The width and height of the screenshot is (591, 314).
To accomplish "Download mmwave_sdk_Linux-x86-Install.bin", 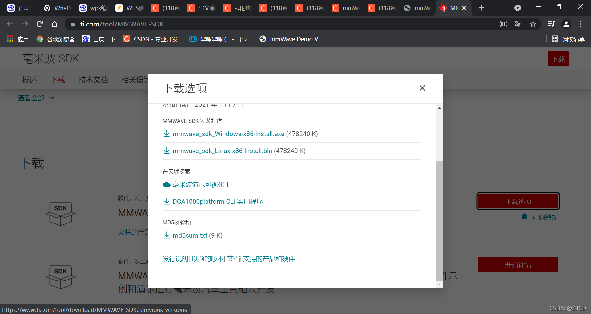I will coord(222,151).
